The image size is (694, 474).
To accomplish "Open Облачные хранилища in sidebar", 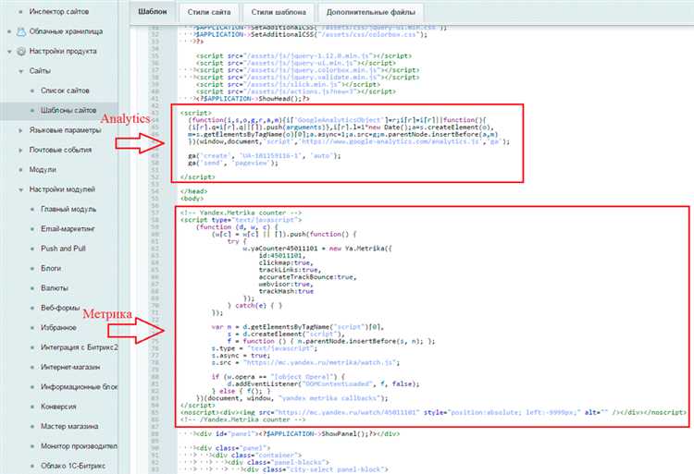I will 66,31.
